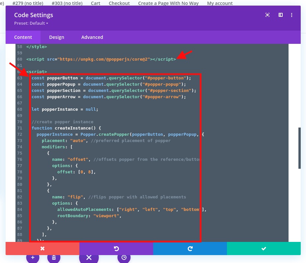306x263 pixels.
Task: Toggle the sidebar layout view icon
Action: (280, 15)
